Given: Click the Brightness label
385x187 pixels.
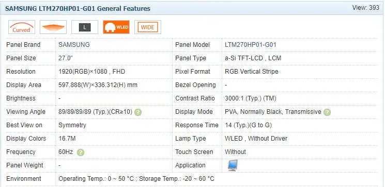Looking at the screenshot, I should point(21,98).
